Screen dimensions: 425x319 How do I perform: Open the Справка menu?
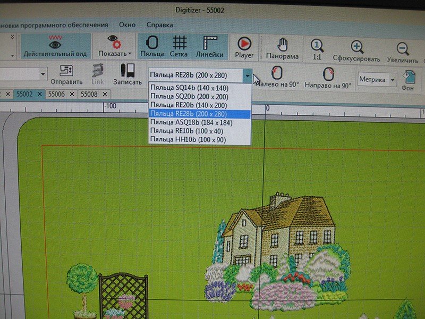159,25
